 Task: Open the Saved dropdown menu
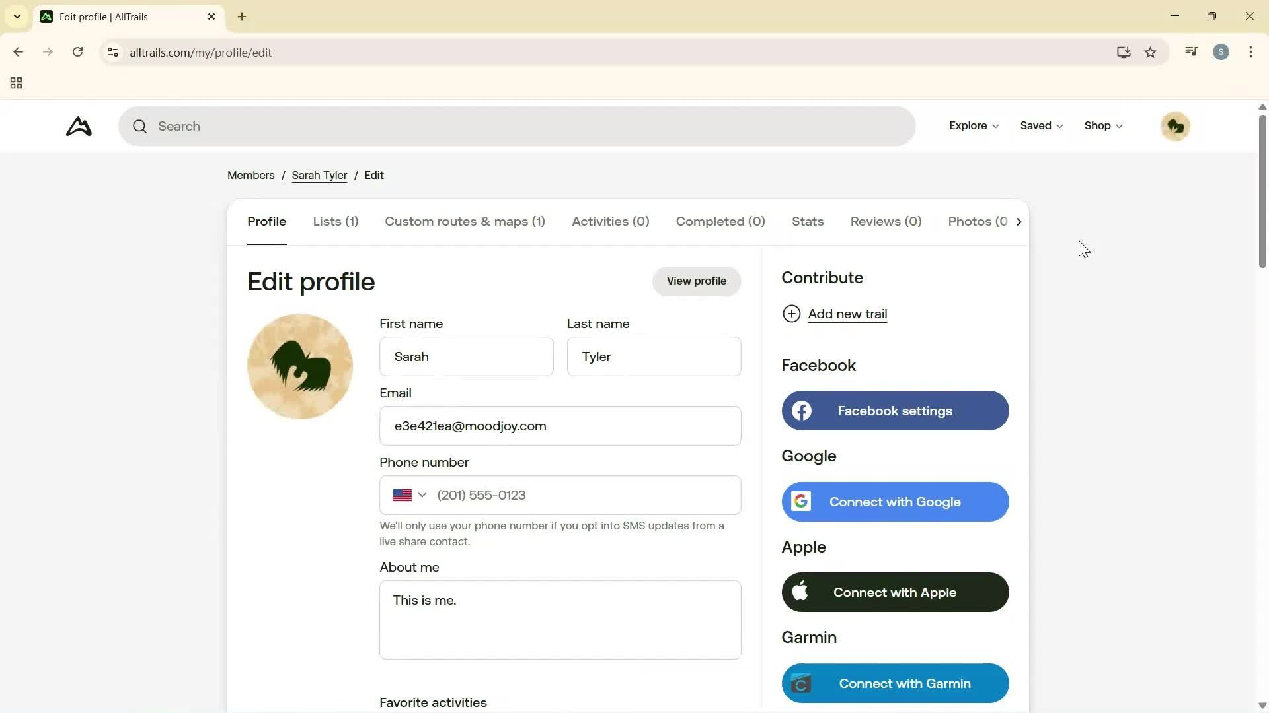pyautogui.click(x=1040, y=126)
